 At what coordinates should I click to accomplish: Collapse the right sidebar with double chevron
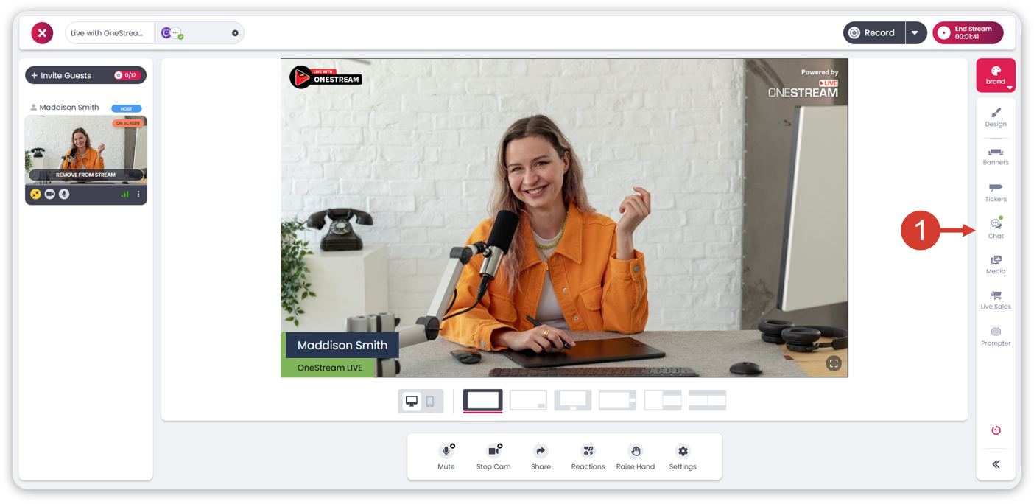(996, 464)
